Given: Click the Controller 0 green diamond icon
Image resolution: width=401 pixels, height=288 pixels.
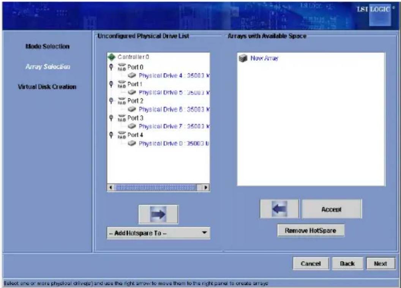Looking at the screenshot, I should pos(112,57).
